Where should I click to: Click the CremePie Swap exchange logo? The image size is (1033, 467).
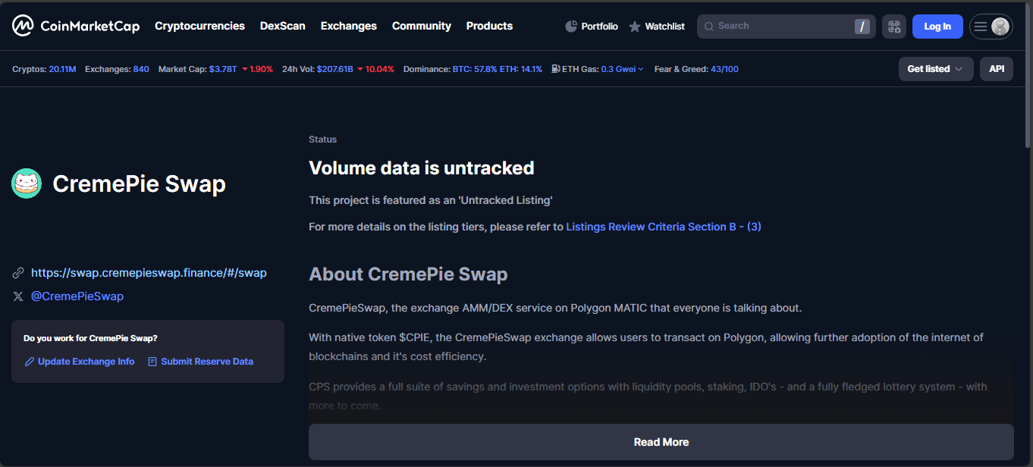click(27, 183)
